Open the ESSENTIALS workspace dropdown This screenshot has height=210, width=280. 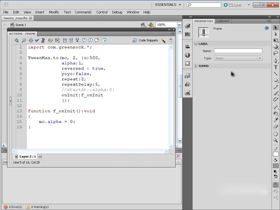coord(168,5)
